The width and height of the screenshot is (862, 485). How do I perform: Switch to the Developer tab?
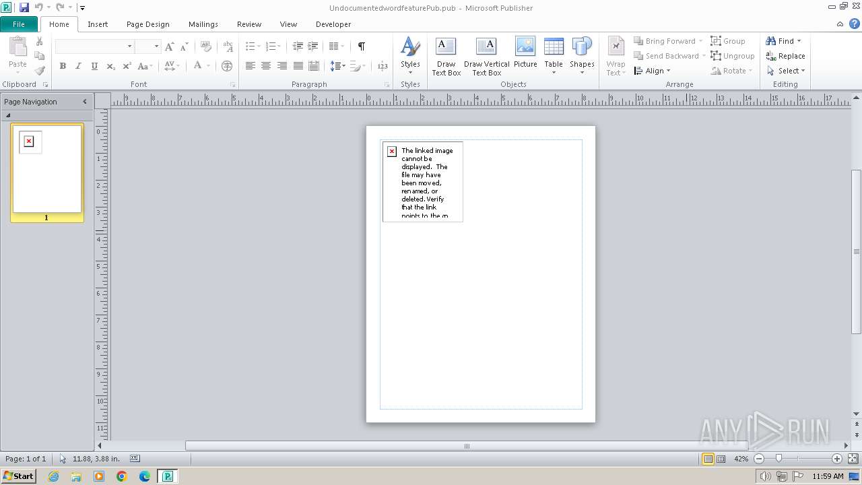333,24
